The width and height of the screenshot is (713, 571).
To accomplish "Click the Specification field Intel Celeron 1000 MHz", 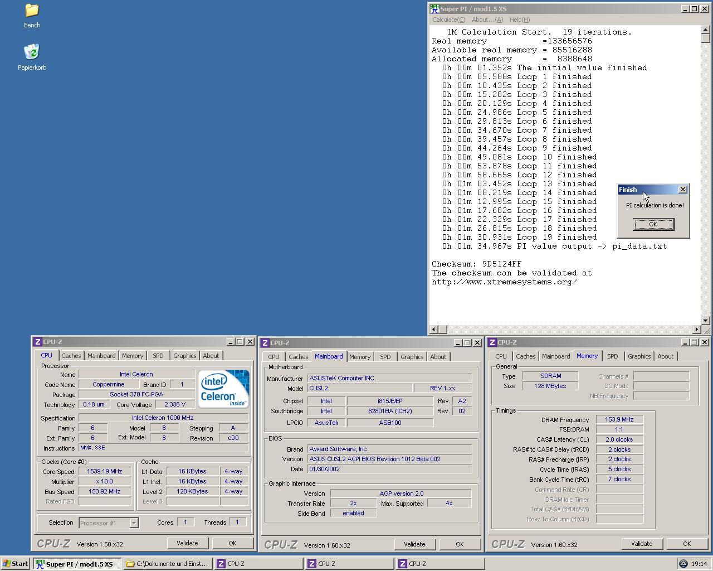I will 163,418.
